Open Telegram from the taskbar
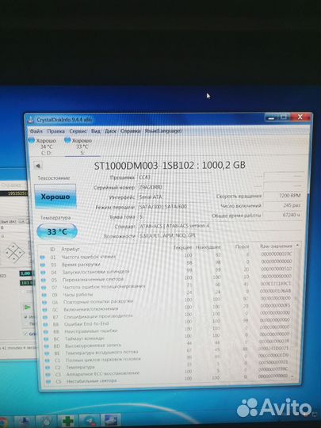321x428 pixels. coord(89,421)
